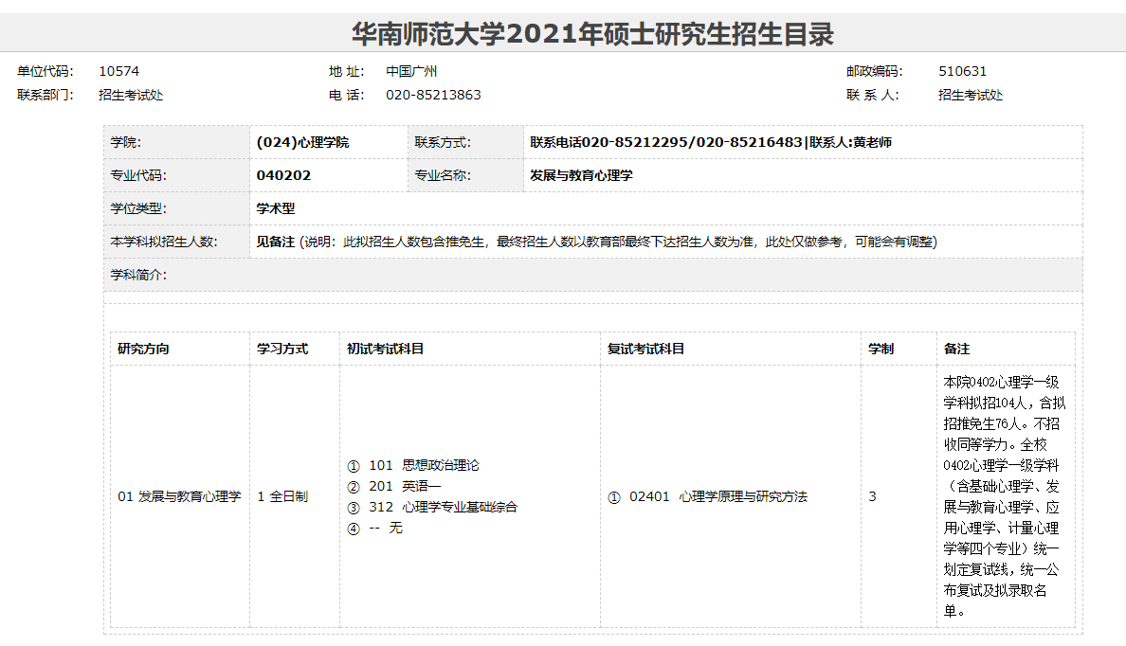Click the 备注 column header
Viewport: 1126px width, 646px height.
click(1006, 349)
